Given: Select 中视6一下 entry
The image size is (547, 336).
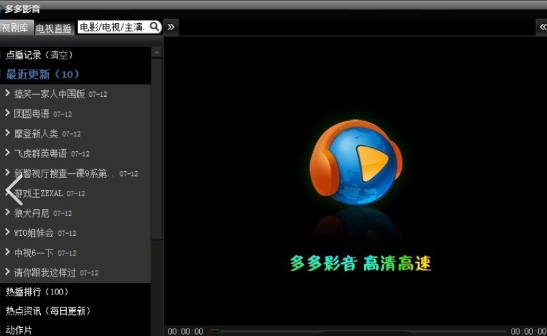Looking at the screenshot, I should (34, 253).
